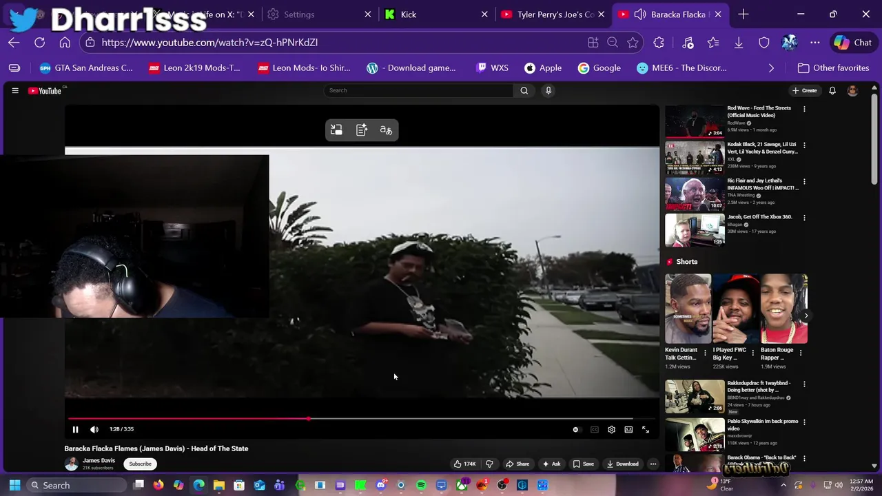The width and height of the screenshot is (882, 496).
Task: Show next Shorts with the arrow
Action: coord(806,316)
